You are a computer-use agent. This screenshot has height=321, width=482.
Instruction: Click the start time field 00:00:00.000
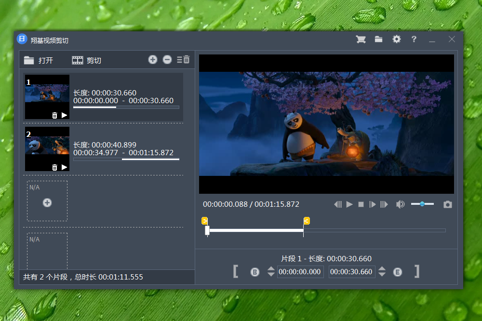(x=300, y=272)
